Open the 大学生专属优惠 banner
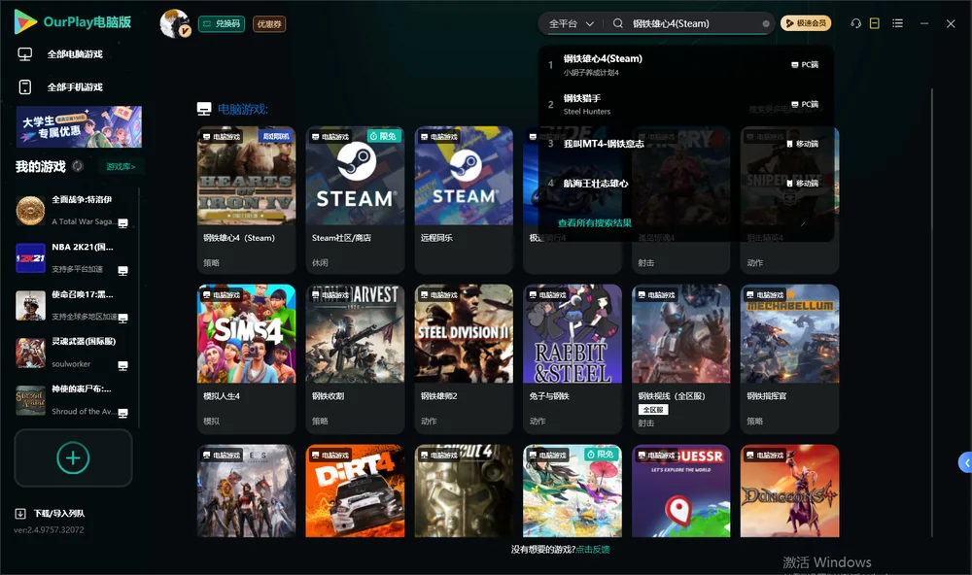The width and height of the screenshot is (972, 575). [x=80, y=126]
